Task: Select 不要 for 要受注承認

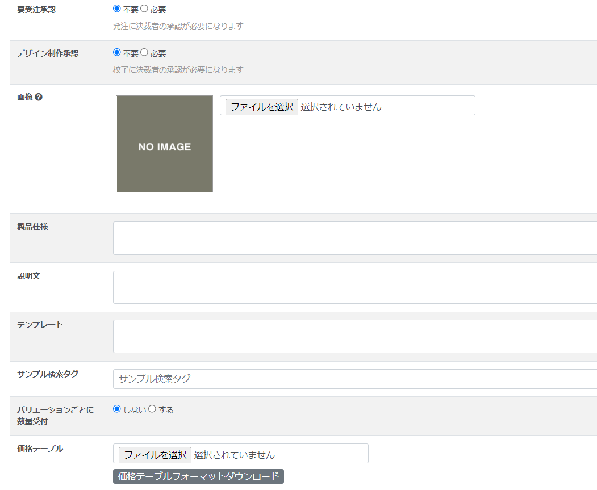Action: [x=117, y=9]
